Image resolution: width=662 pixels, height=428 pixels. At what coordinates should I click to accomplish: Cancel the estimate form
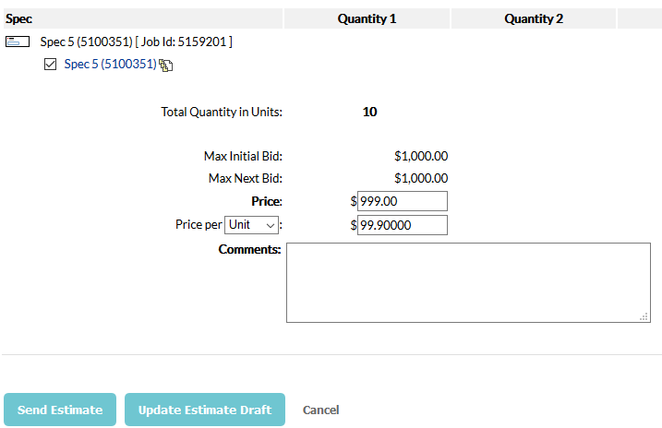321,410
